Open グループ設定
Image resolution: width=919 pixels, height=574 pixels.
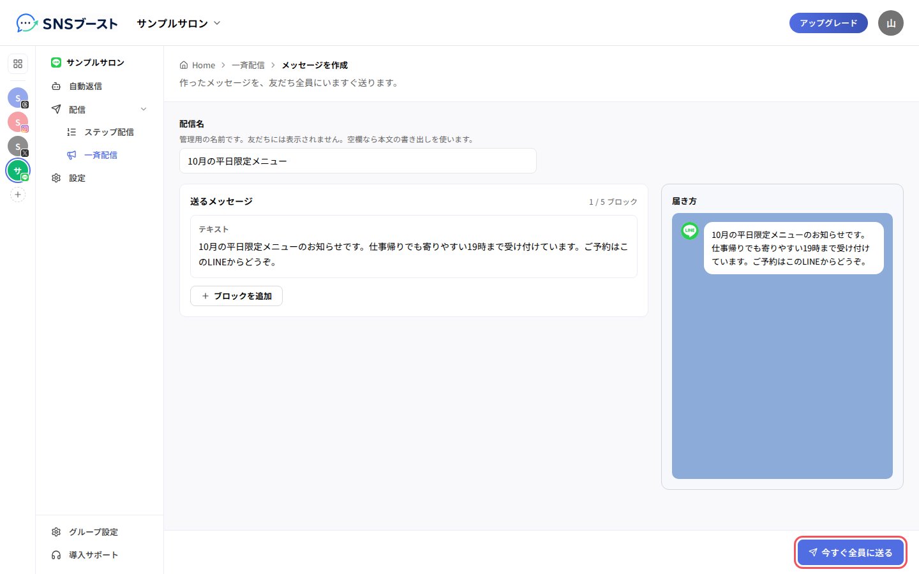(x=100, y=532)
